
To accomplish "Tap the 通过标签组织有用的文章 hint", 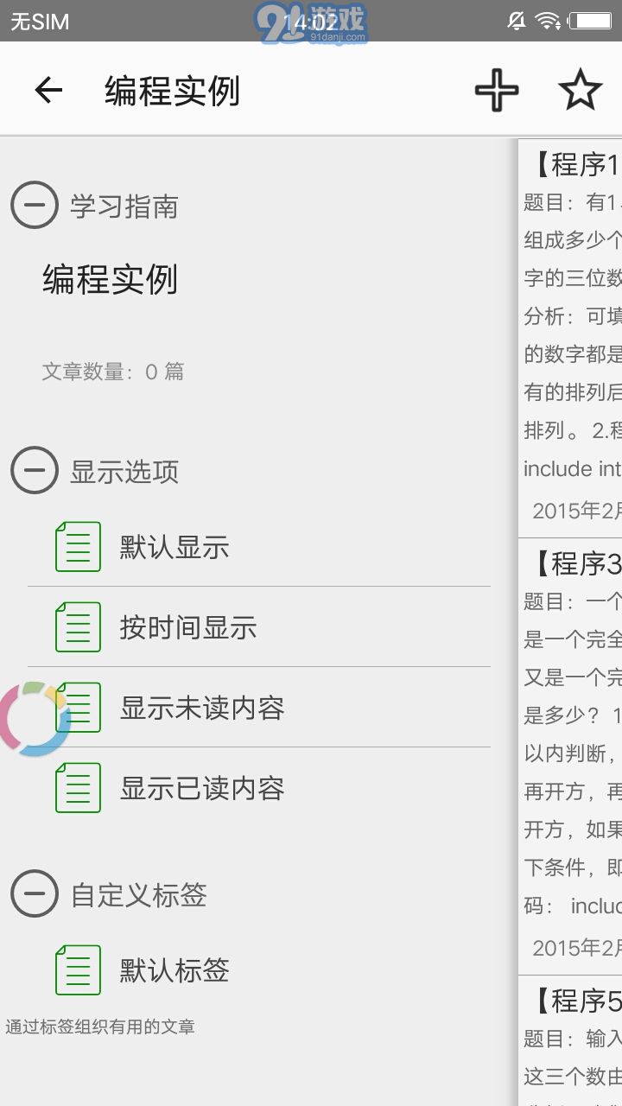I will click(100, 1027).
